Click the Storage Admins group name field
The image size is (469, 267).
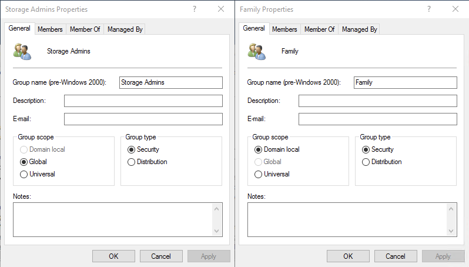(x=171, y=82)
